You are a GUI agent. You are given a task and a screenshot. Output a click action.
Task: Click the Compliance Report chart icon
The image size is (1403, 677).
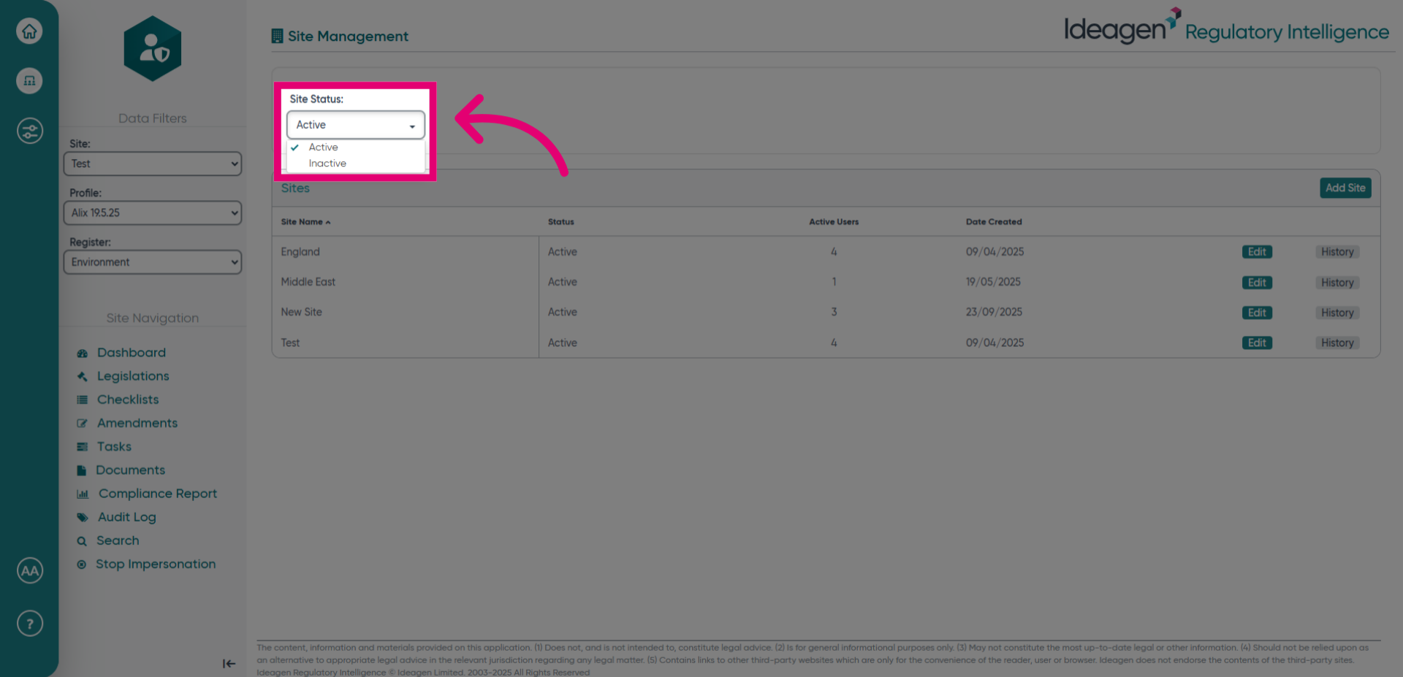[x=83, y=494]
